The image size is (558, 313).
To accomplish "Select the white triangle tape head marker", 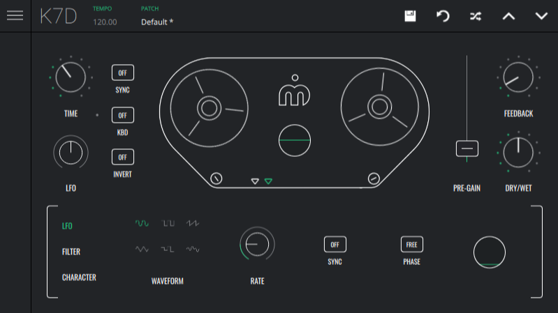I will pos(255,181).
